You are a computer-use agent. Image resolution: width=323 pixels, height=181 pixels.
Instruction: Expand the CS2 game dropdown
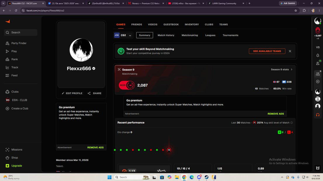123,35
